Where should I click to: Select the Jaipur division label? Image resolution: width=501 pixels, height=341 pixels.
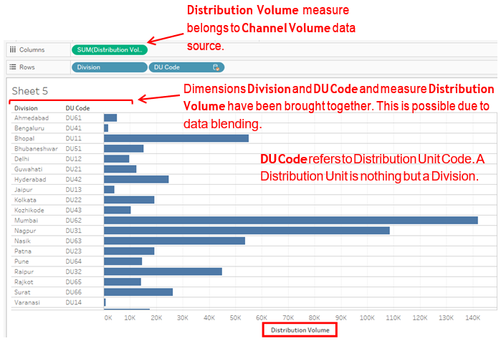[x=24, y=190]
